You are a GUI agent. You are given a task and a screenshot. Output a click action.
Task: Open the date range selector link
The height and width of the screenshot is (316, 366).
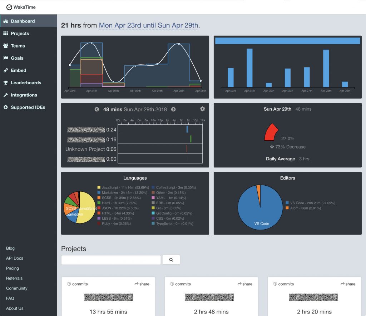pos(149,25)
